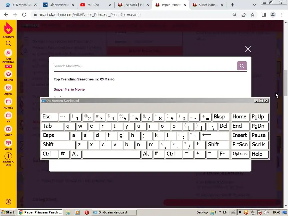Open the taskbar file explorer icon
Viewport: 288px width, 216px height.
(68, 213)
